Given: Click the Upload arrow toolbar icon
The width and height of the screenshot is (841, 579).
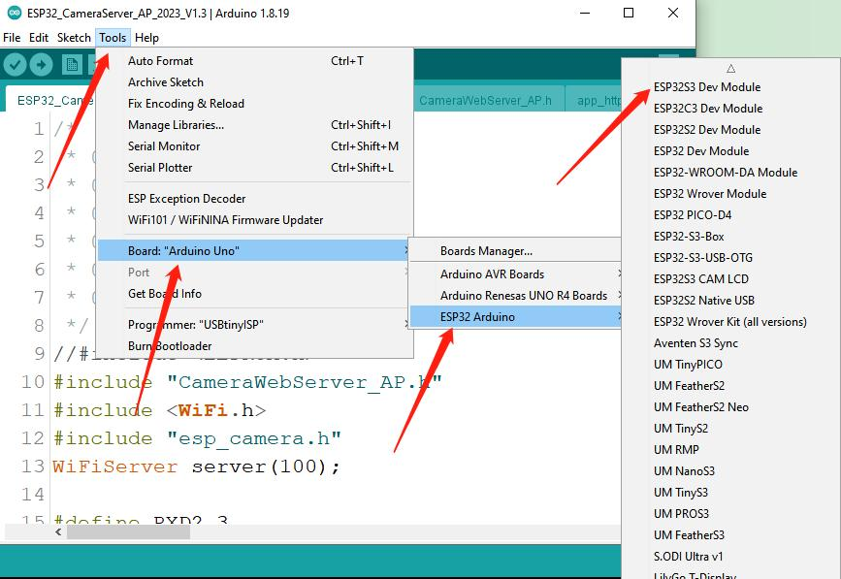Looking at the screenshot, I should pyautogui.click(x=42, y=65).
